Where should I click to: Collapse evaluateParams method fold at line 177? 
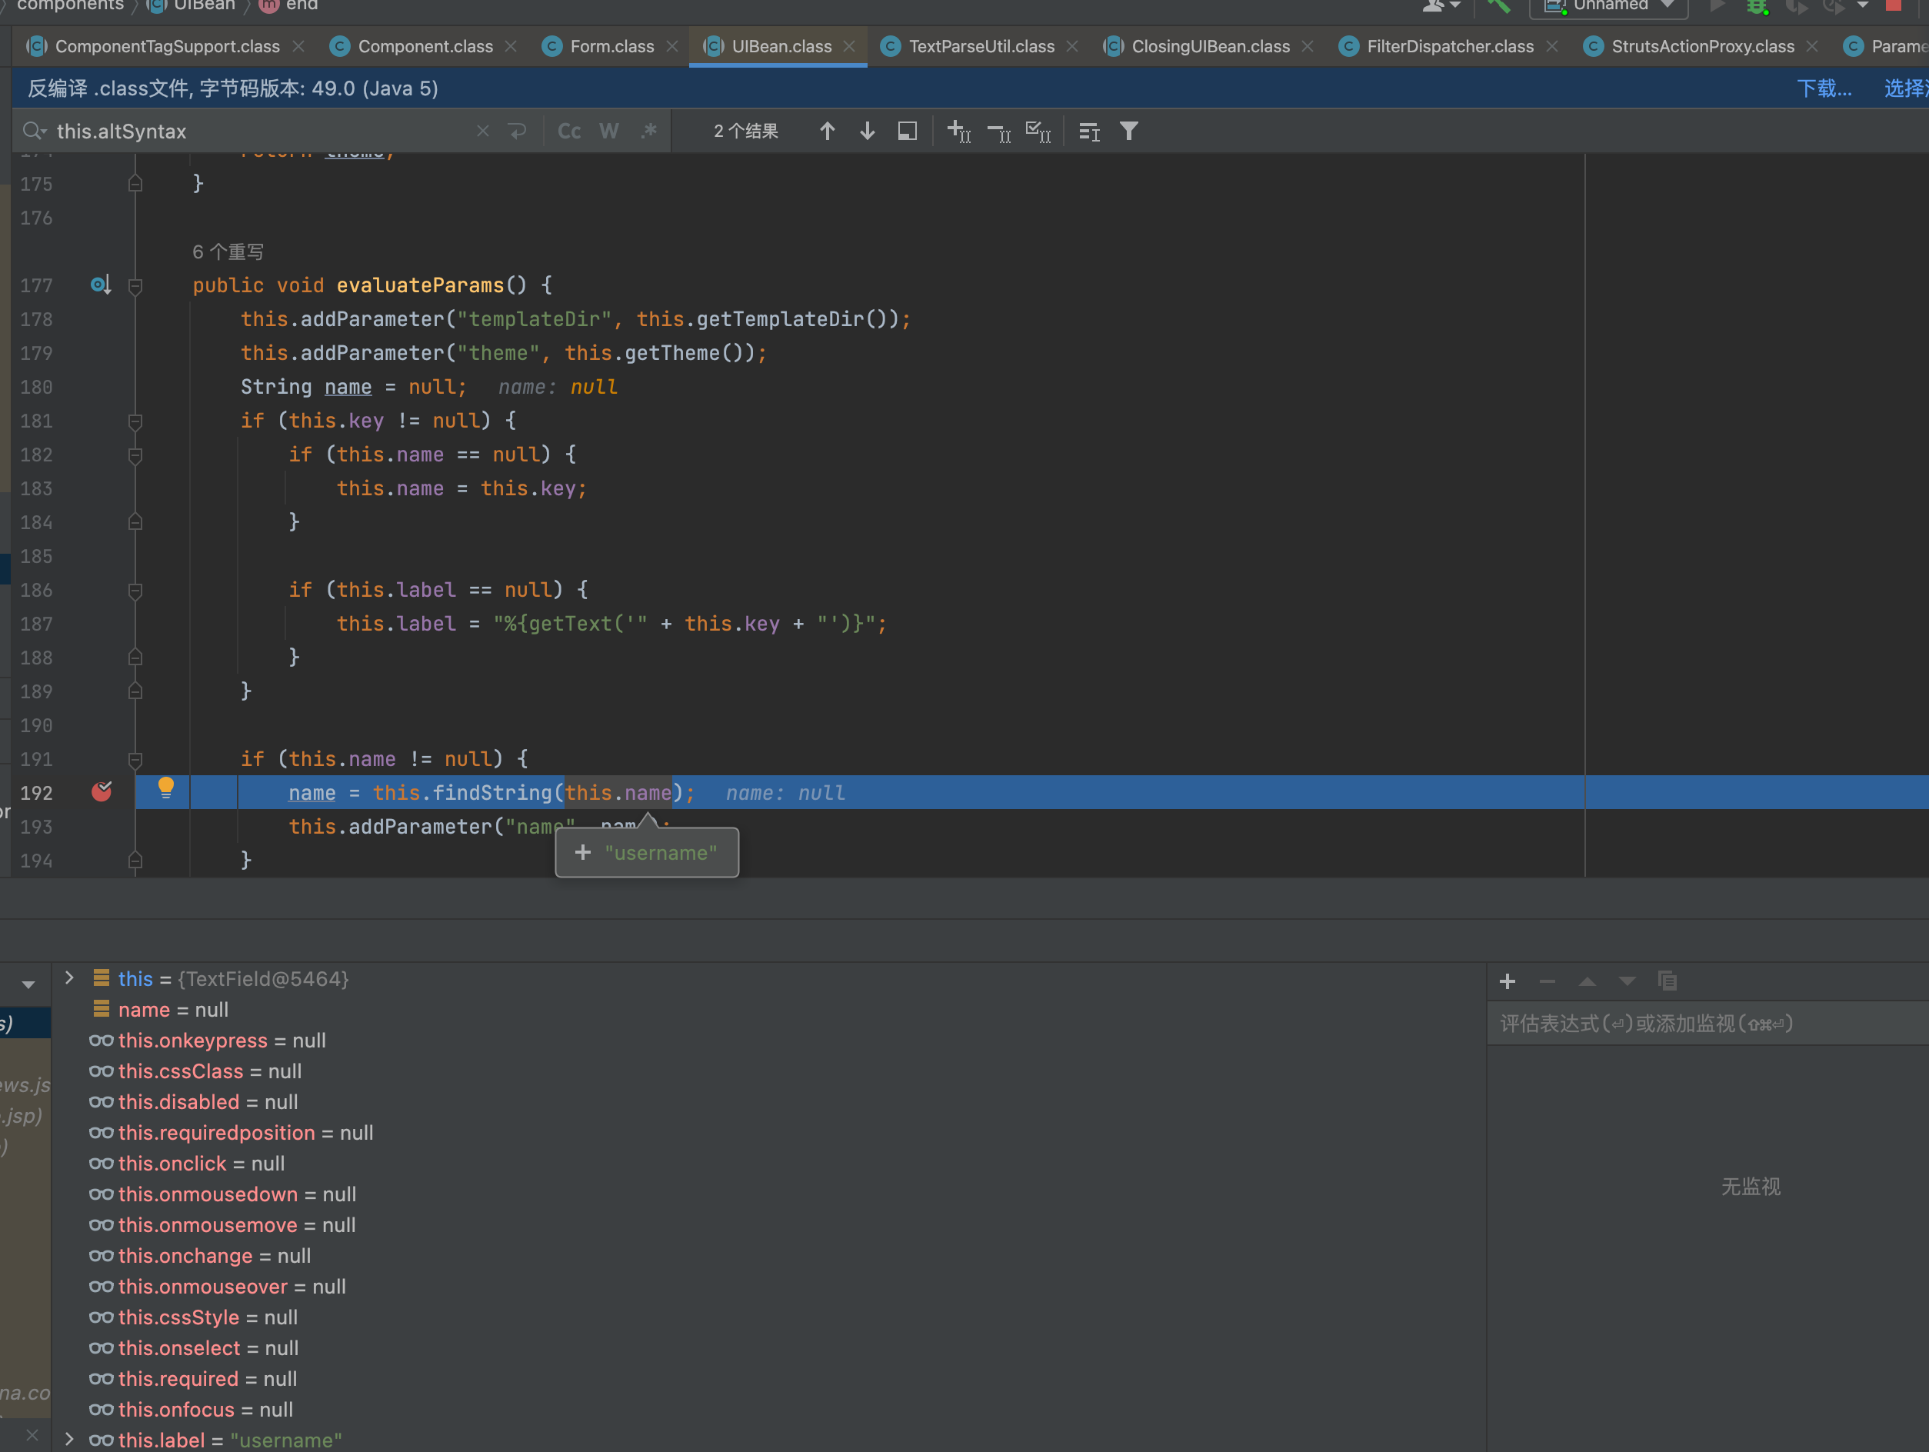pos(135,286)
